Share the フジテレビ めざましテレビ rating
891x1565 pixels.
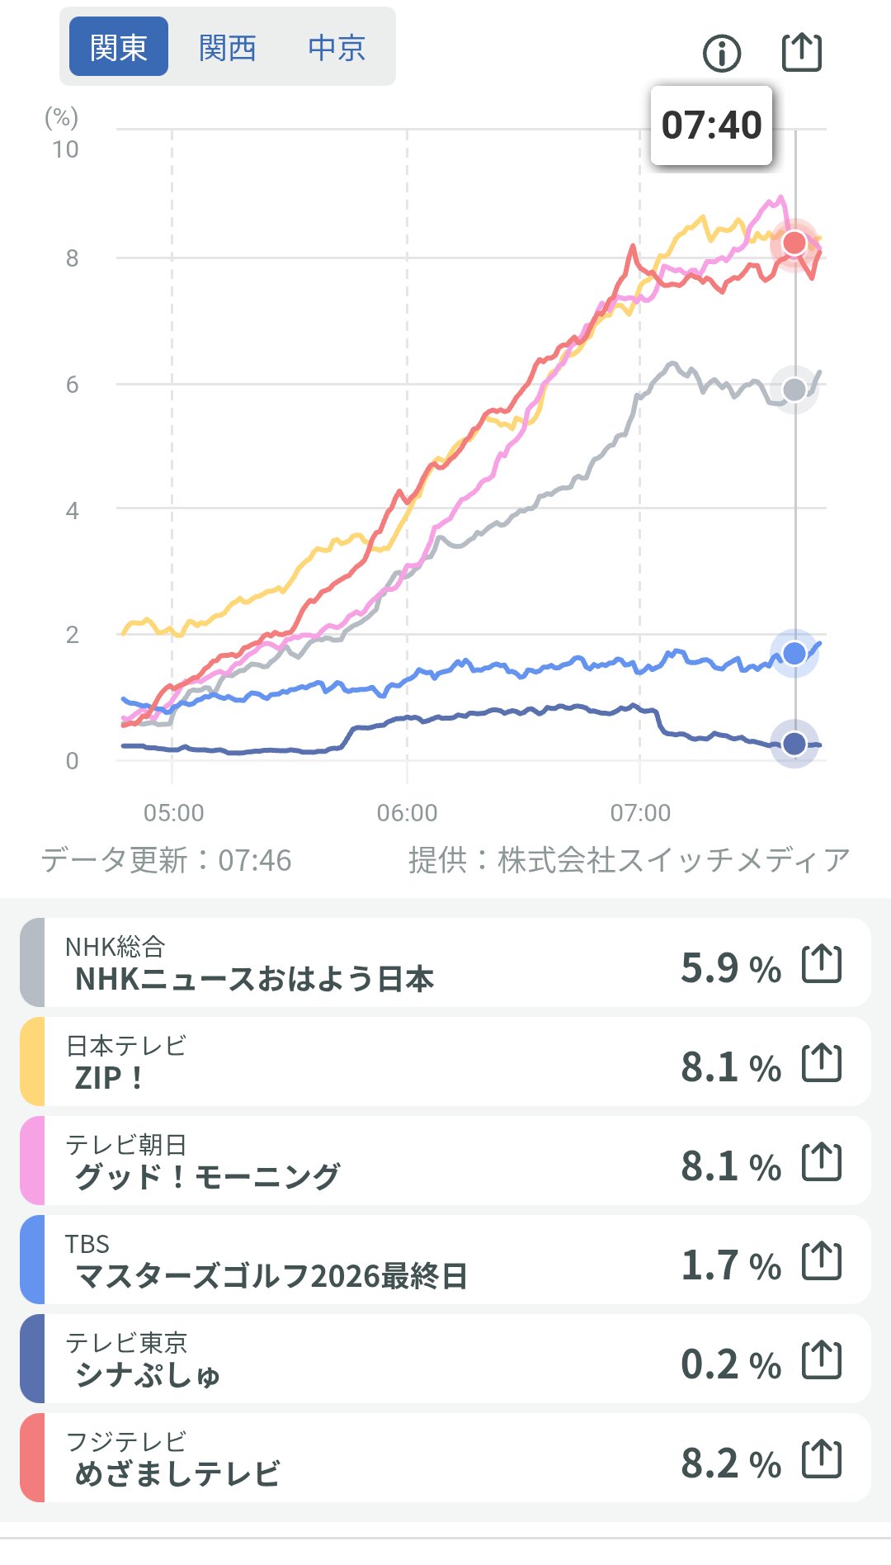click(x=822, y=1459)
